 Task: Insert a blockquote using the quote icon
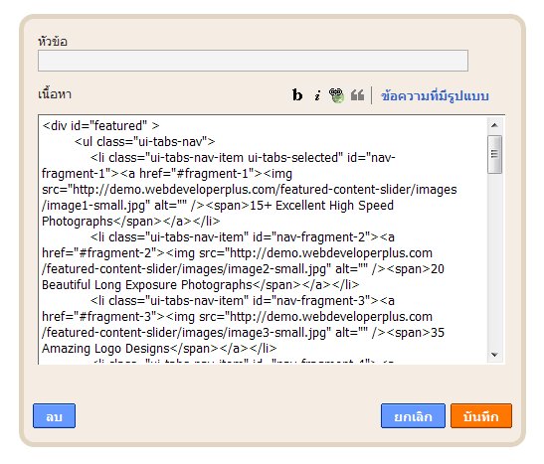[357, 95]
